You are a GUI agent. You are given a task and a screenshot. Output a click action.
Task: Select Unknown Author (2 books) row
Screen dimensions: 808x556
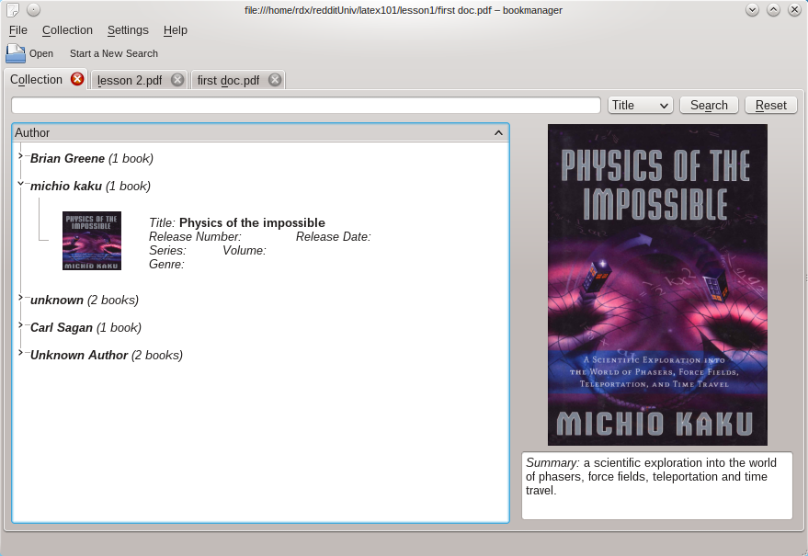click(107, 356)
